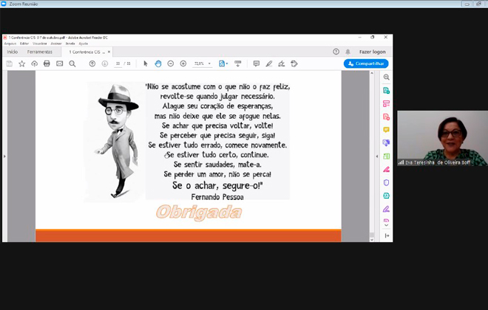Open the Arquivo menu

(x=10, y=44)
